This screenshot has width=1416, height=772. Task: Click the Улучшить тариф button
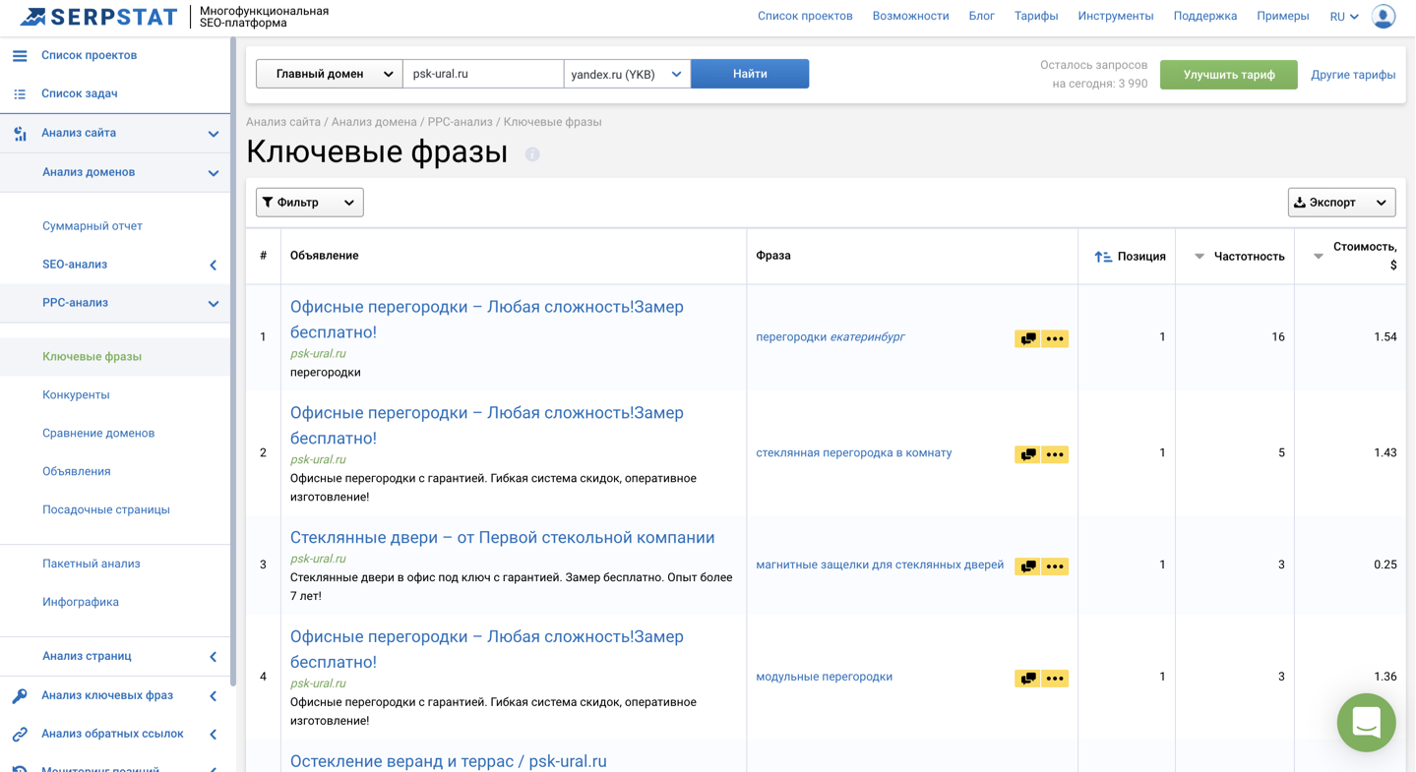1229,75
